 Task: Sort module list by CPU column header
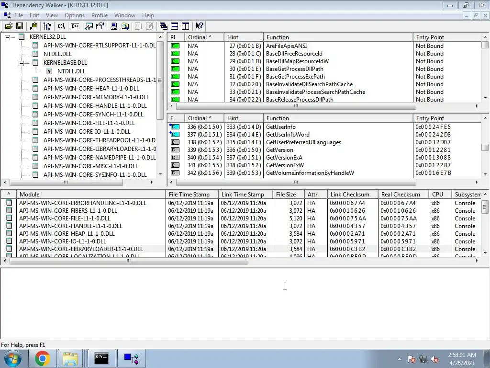pyautogui.click(x=440, y=195)
